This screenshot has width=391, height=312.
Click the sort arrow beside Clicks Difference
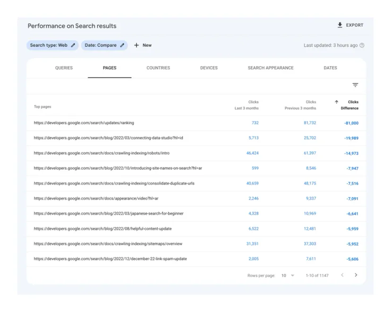click(x=336, y=102)
